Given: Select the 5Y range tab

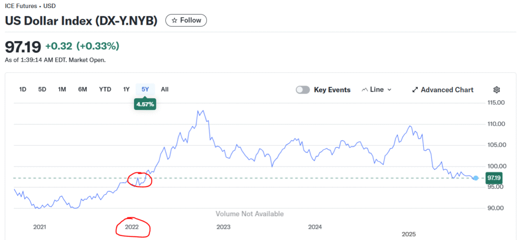Looking at the screenshot, I should (x=145, y=89).
